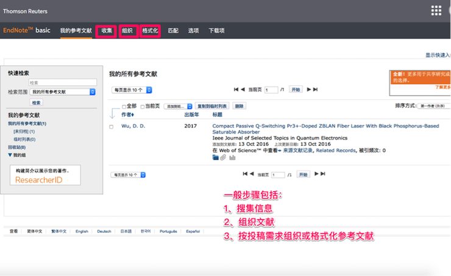451x276 pixels.
Task: Open the 选项 tab
Action: point(193,30)
